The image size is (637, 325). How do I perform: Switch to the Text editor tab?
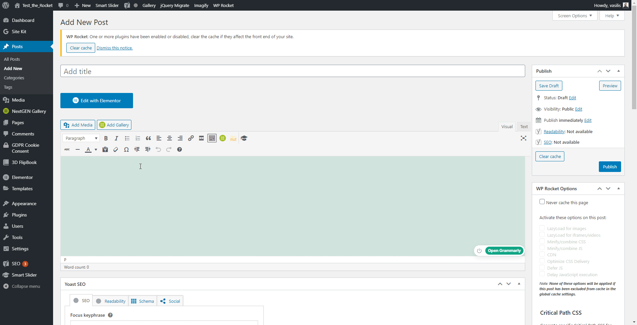[x=524, y=127]
